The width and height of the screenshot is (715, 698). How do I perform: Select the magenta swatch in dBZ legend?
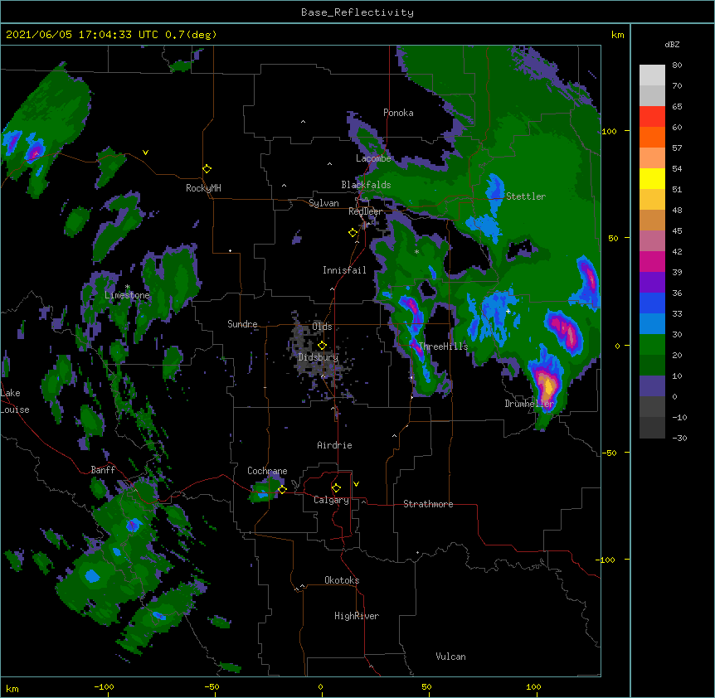coord(652,261)
